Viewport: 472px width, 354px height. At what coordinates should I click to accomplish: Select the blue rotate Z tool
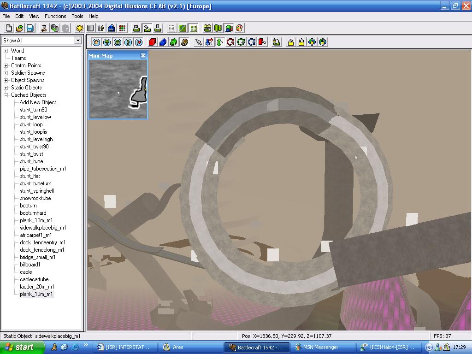pyautogui.click(x=252, y=42)
